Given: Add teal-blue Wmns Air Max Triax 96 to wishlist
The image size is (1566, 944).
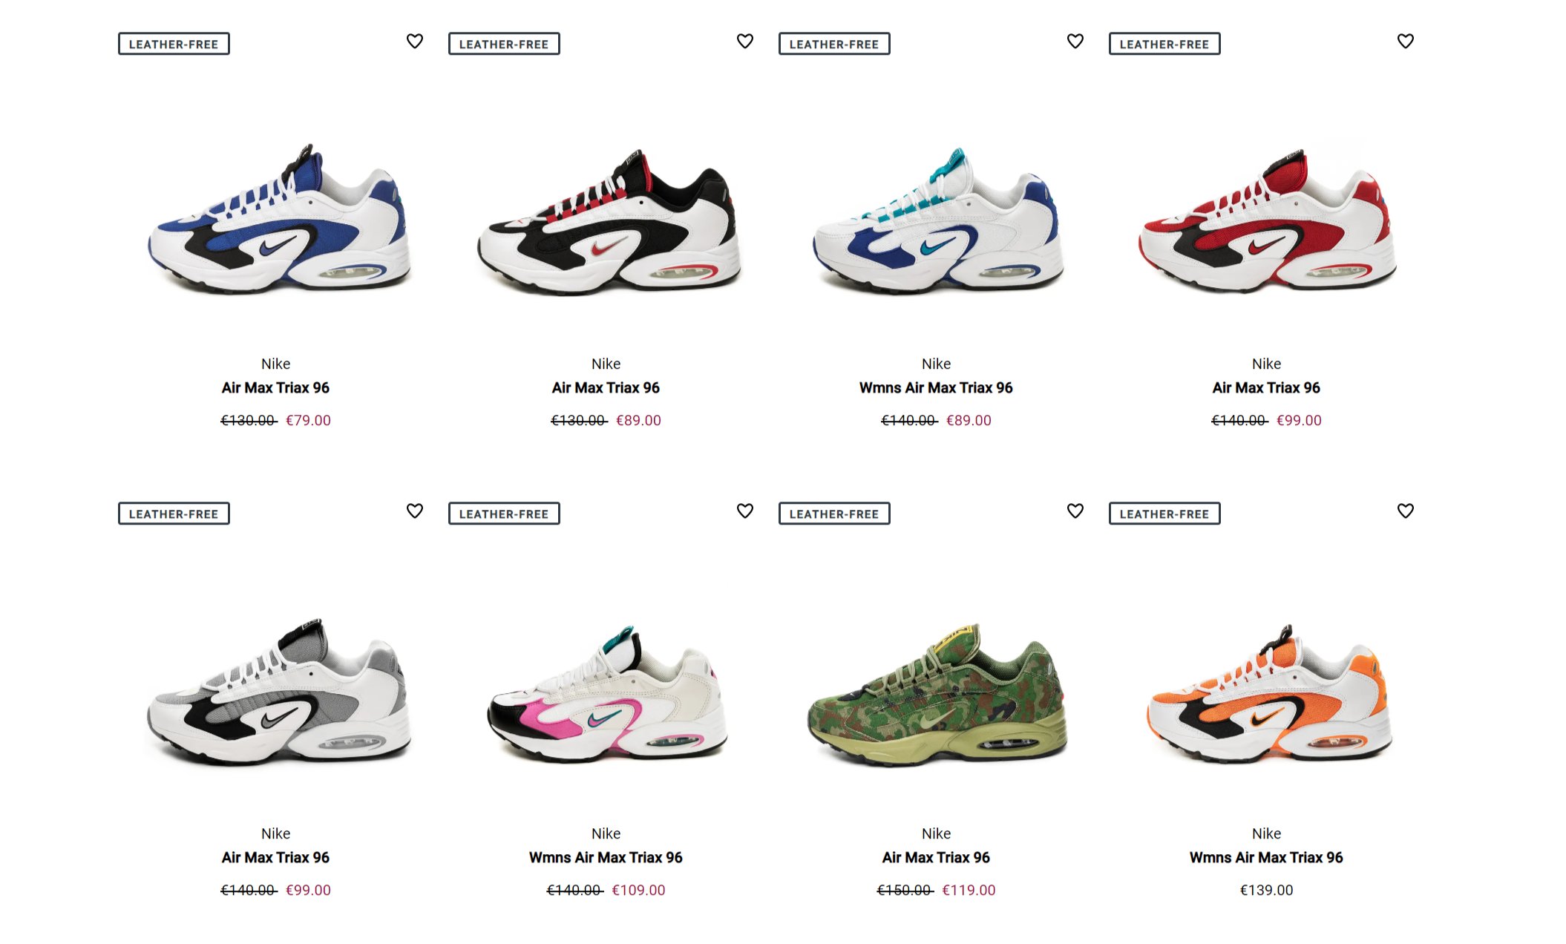Looking at the screenshot, I should pyautogui.click(x=1075, y=42).
